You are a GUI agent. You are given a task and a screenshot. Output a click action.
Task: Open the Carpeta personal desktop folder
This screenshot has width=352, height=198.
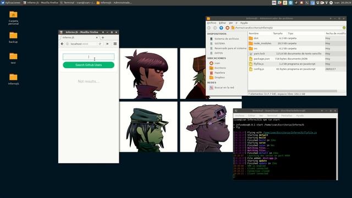click(x=13, y=18)
